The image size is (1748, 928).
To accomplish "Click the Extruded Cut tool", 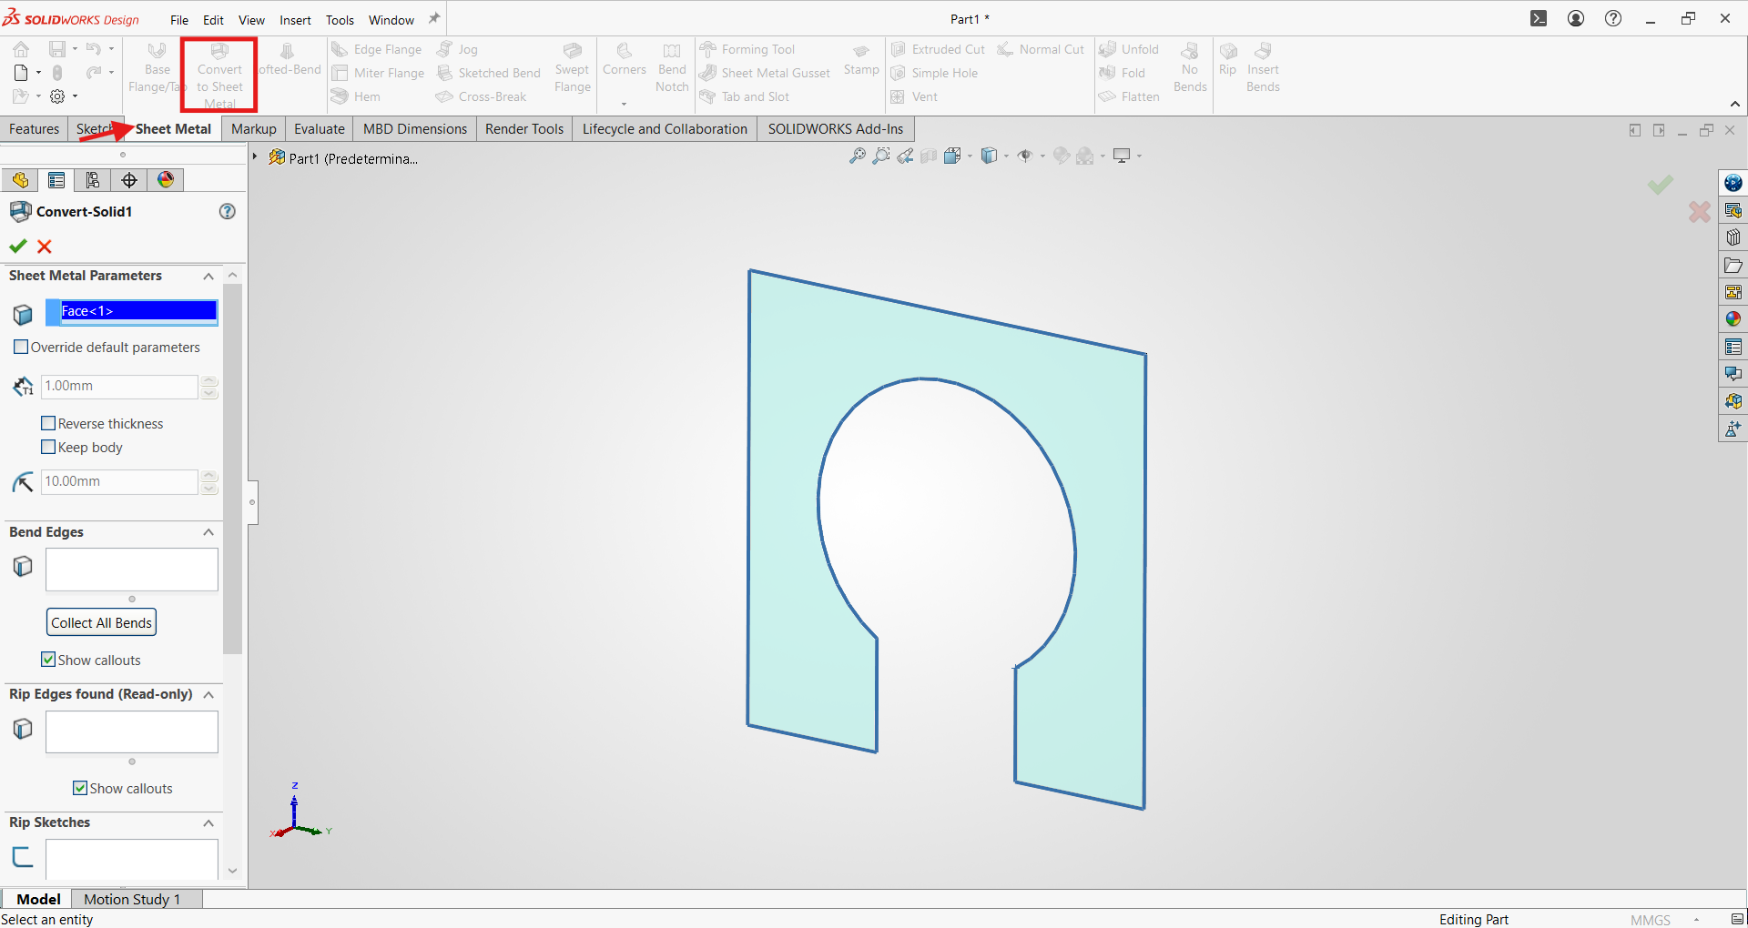I will point(938,49).
